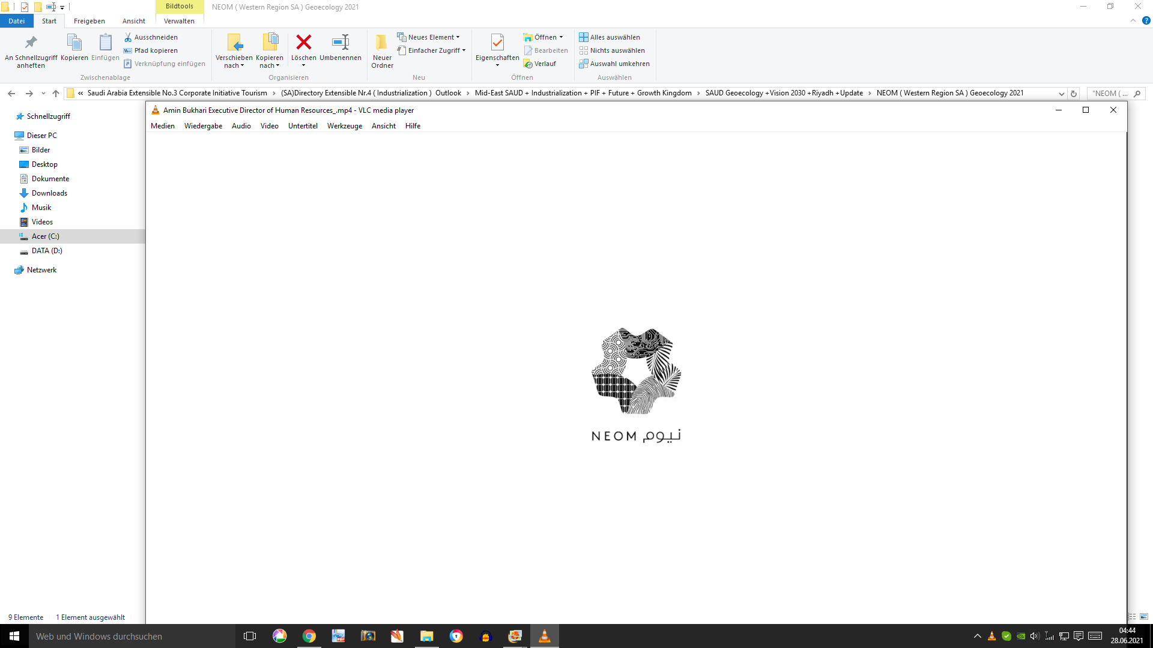
Task: Click Bearbeiten in the Öffnen group
Action: [x=546, y=50]
